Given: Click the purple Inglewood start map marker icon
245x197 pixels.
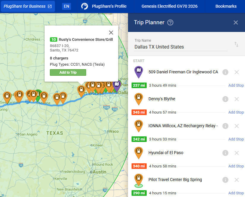Looking at the screenshot, I should click(138, 72).
